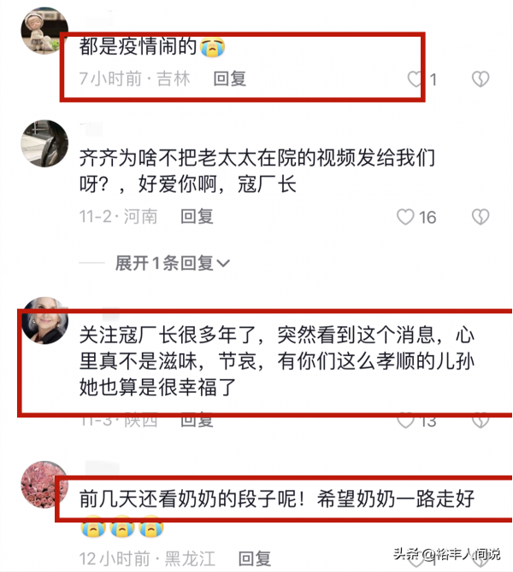513x572 pixels.
Task: Reply to the Heilongjiang comment
Action: pos(255,558)
